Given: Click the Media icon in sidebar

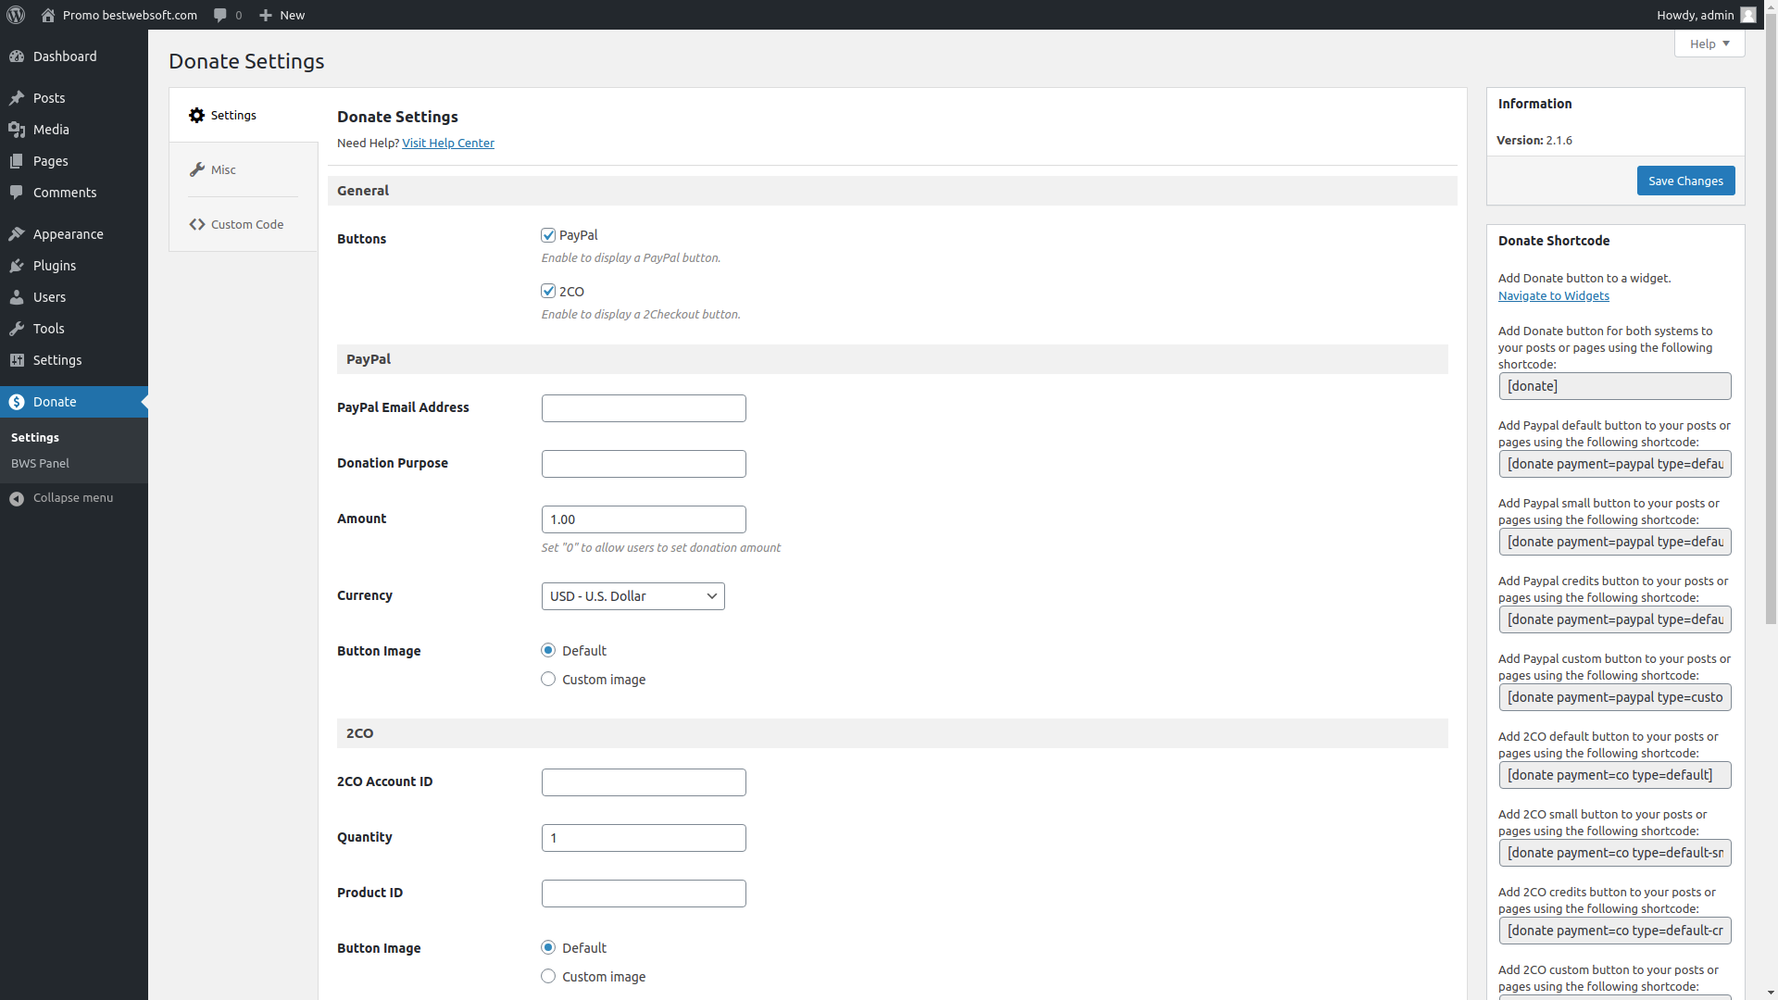Looking at the screenshot, I should [17, 130].
